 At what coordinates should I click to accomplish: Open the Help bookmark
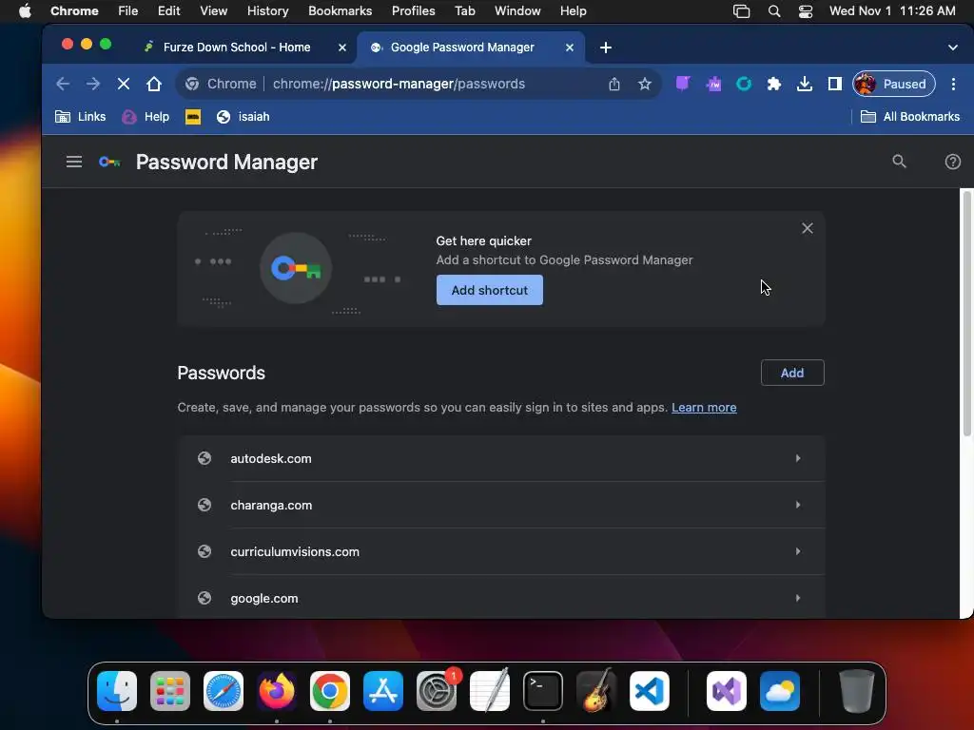[146, 117]
